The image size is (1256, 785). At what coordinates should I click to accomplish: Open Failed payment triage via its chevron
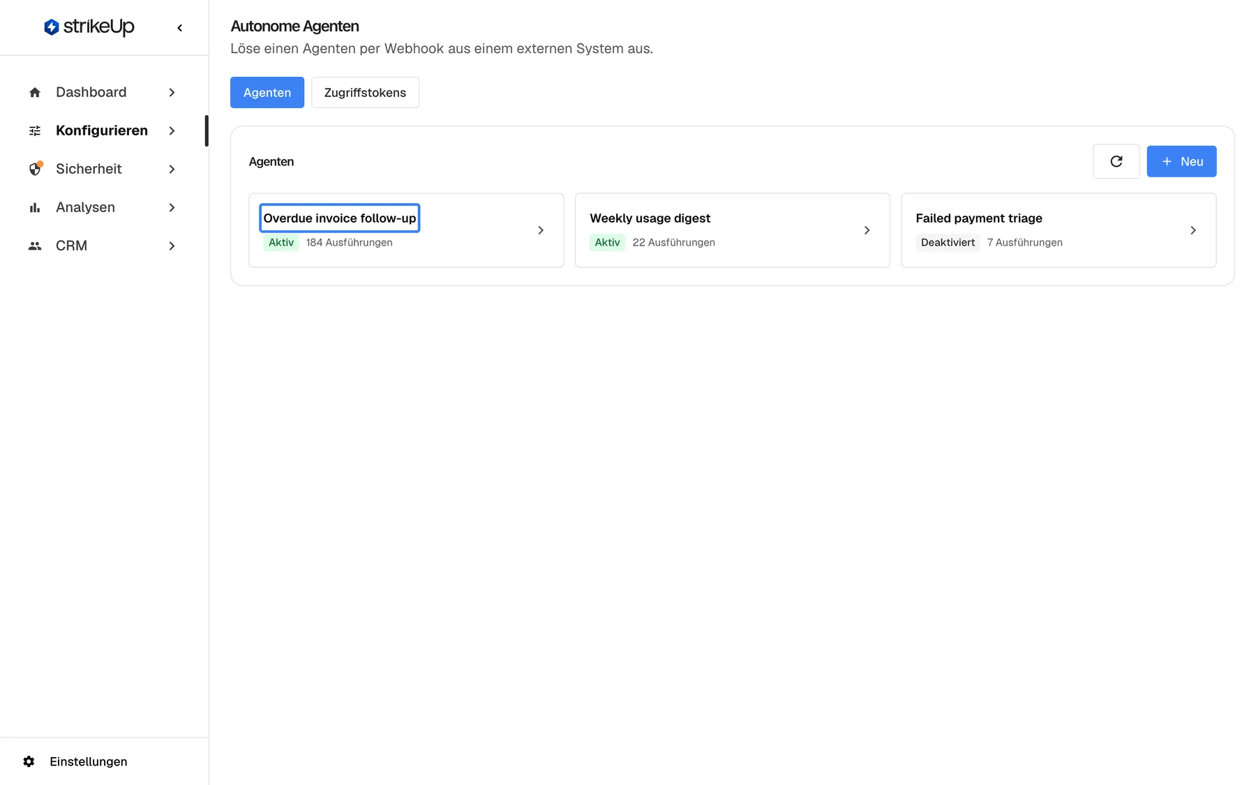pyautogui.click(x=1193, y=230)
